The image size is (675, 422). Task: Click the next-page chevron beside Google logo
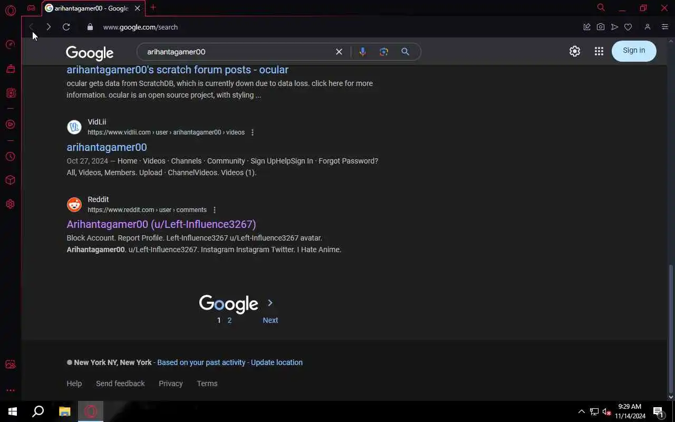click(270, 303)
